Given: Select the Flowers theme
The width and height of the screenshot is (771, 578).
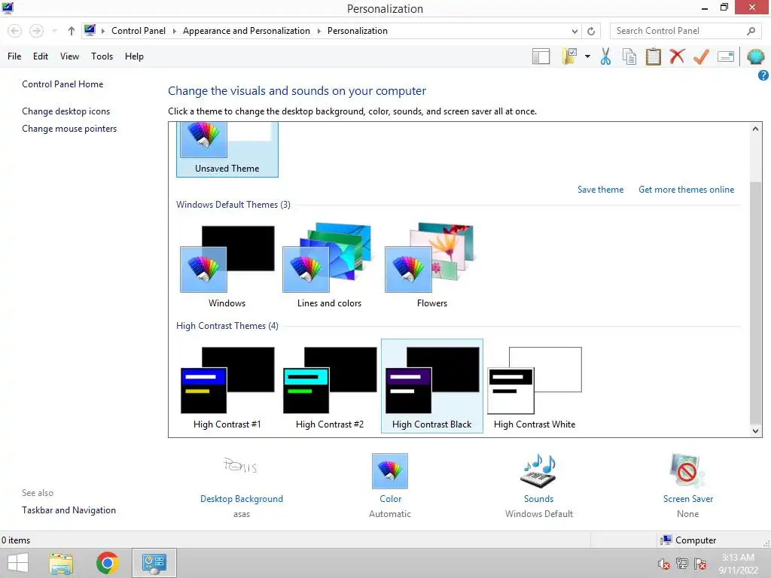Looking at the screenshot, I should click(431, 266).
